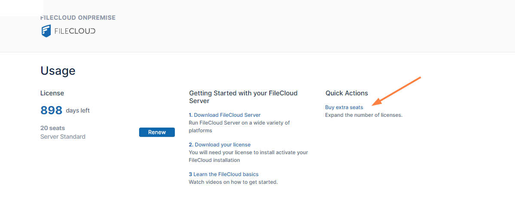The image size is (515, 204).
Task: Click the Expand the number of licenses text
Action: tap(363, 115)
